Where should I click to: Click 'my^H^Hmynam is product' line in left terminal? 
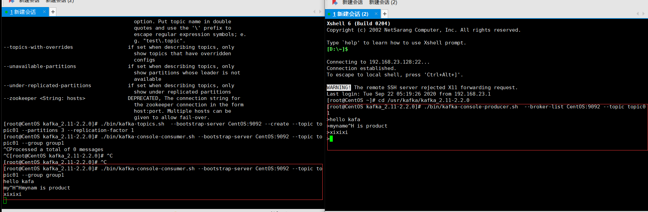click(x=37, y=188)
